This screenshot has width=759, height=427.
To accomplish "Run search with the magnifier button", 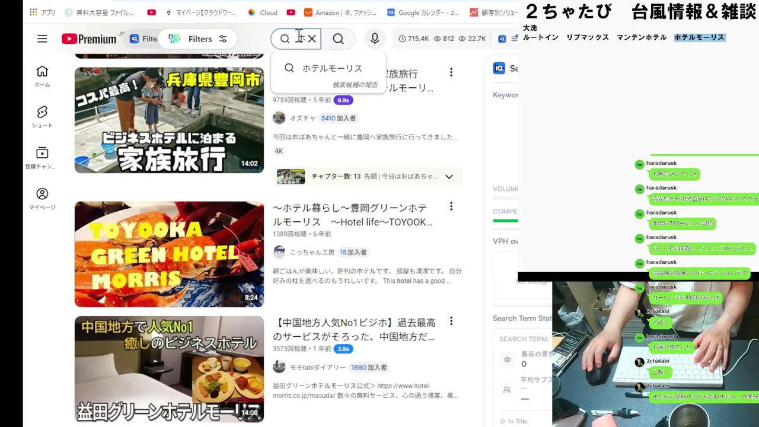I will [338, 39].
